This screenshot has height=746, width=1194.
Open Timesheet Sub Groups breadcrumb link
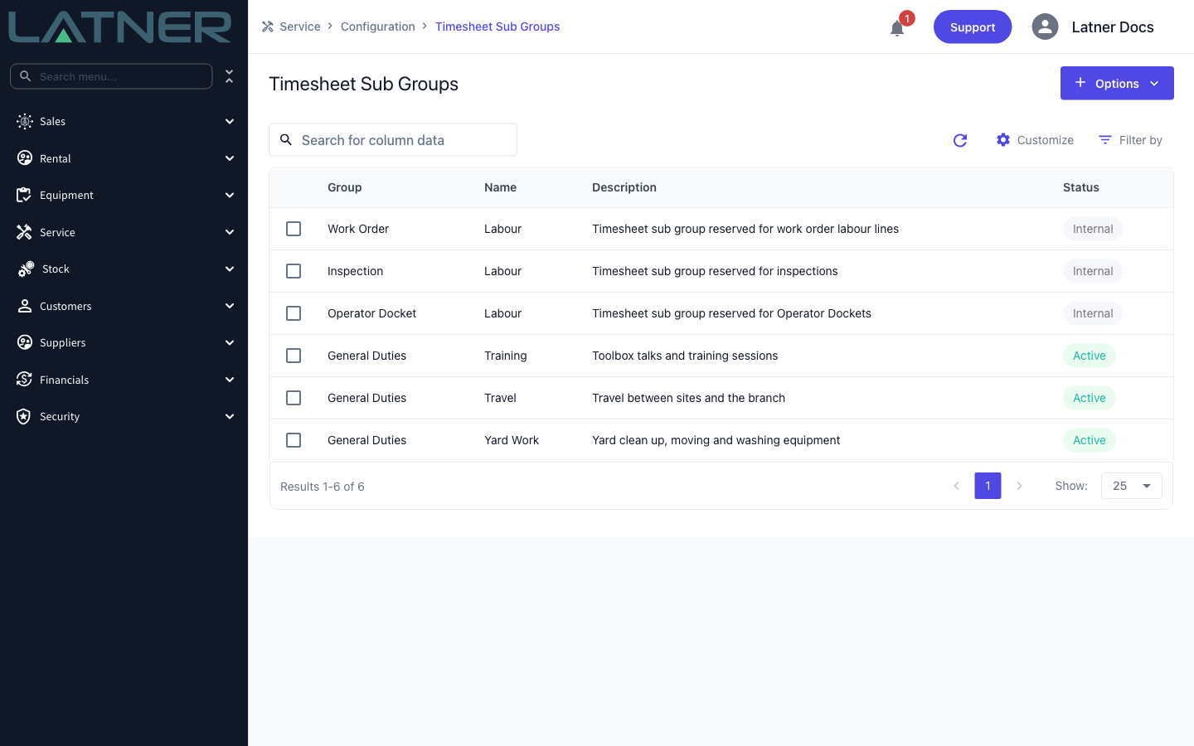pos(498,27)
